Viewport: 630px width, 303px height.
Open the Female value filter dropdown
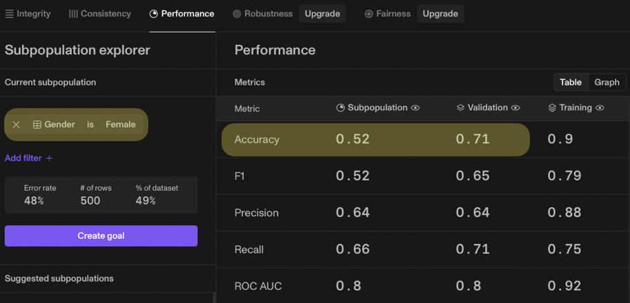[x=121, y=125]
